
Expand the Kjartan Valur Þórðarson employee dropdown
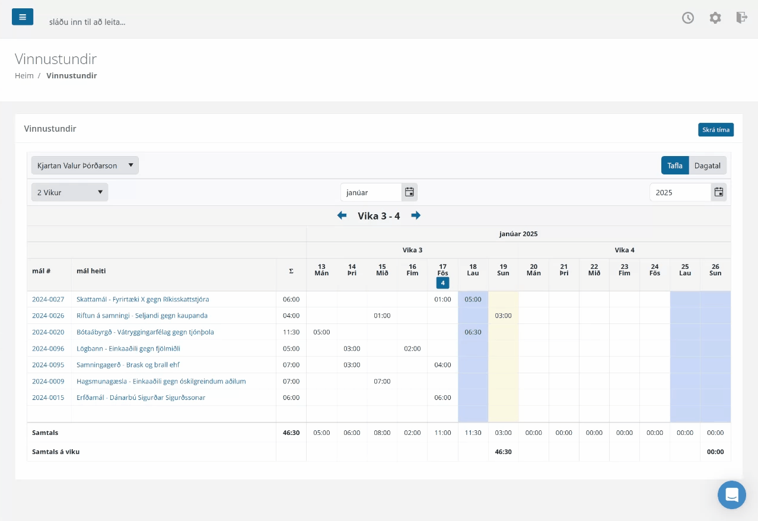tap(85, 166)
